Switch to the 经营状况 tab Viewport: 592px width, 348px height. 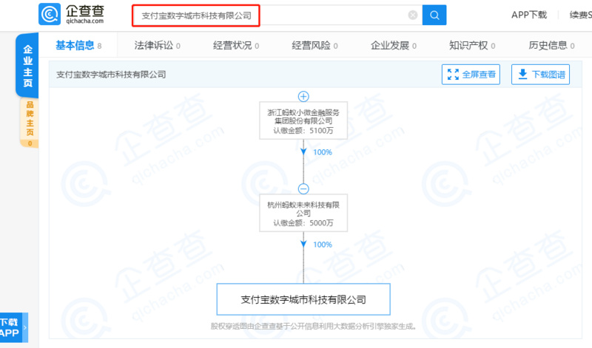pyautogui.click(x=236, y=46)
